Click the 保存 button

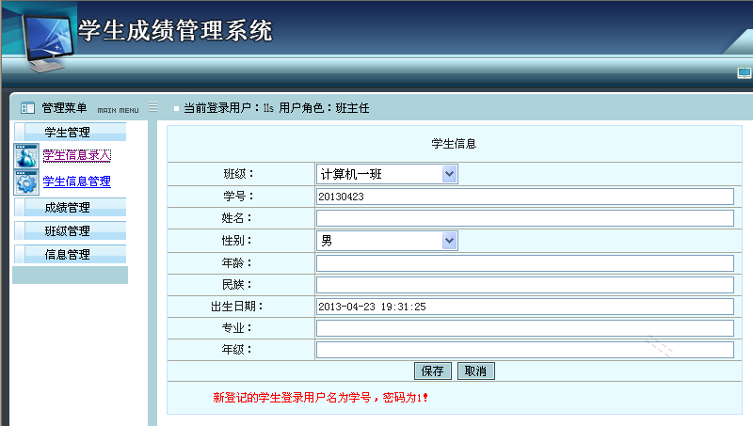pos(433,371)
